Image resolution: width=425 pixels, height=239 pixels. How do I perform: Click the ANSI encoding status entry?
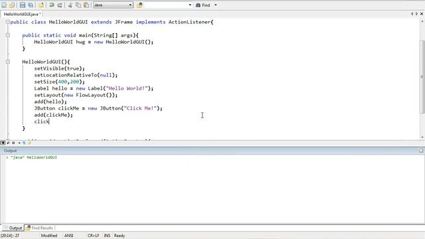click(69, 236)
